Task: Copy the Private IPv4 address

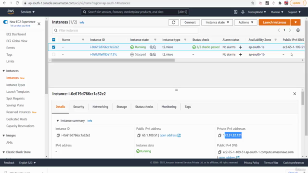Action: [219, 136]
